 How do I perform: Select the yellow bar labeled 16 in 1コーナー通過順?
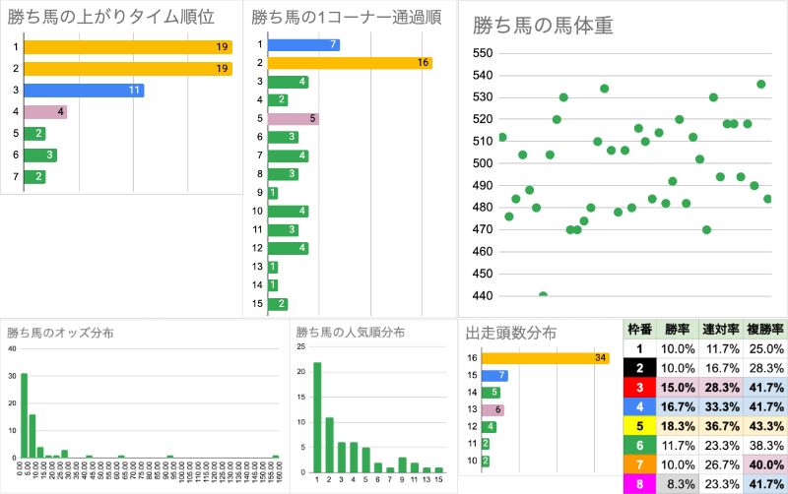click(x=350, y=63)
